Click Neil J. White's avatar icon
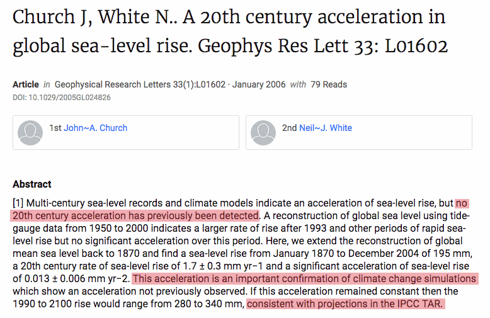This screenshot has height=318, width=490. tap(263, 133)
